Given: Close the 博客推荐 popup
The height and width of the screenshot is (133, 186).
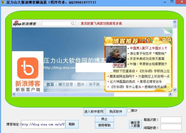Looking at the screenshot, I should tap(169, 40).
